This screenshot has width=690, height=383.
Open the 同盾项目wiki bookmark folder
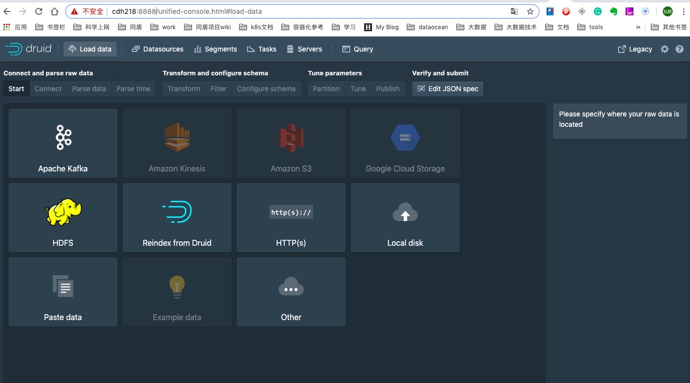coord(207,27)
